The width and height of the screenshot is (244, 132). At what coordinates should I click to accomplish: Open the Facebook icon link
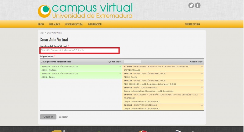pyautogui.click(x=198, y=5)
